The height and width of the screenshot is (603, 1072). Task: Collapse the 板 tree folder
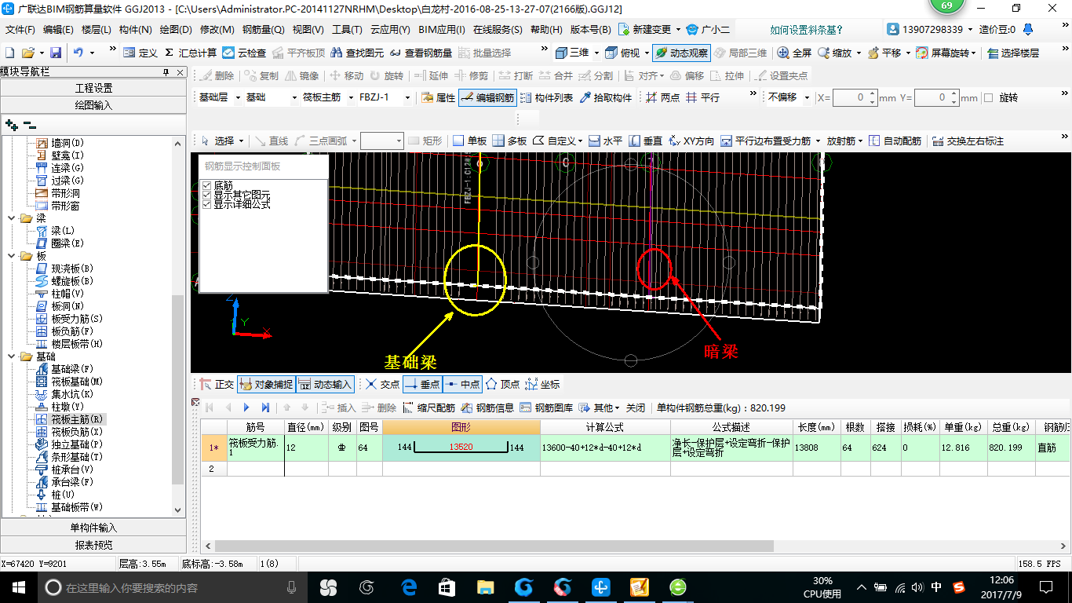(10, 256)
